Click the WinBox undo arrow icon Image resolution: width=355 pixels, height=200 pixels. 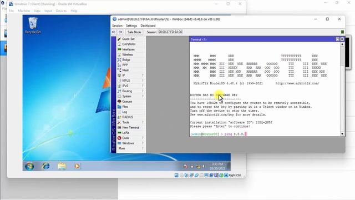pyautogui.click(x=114, y=32)
